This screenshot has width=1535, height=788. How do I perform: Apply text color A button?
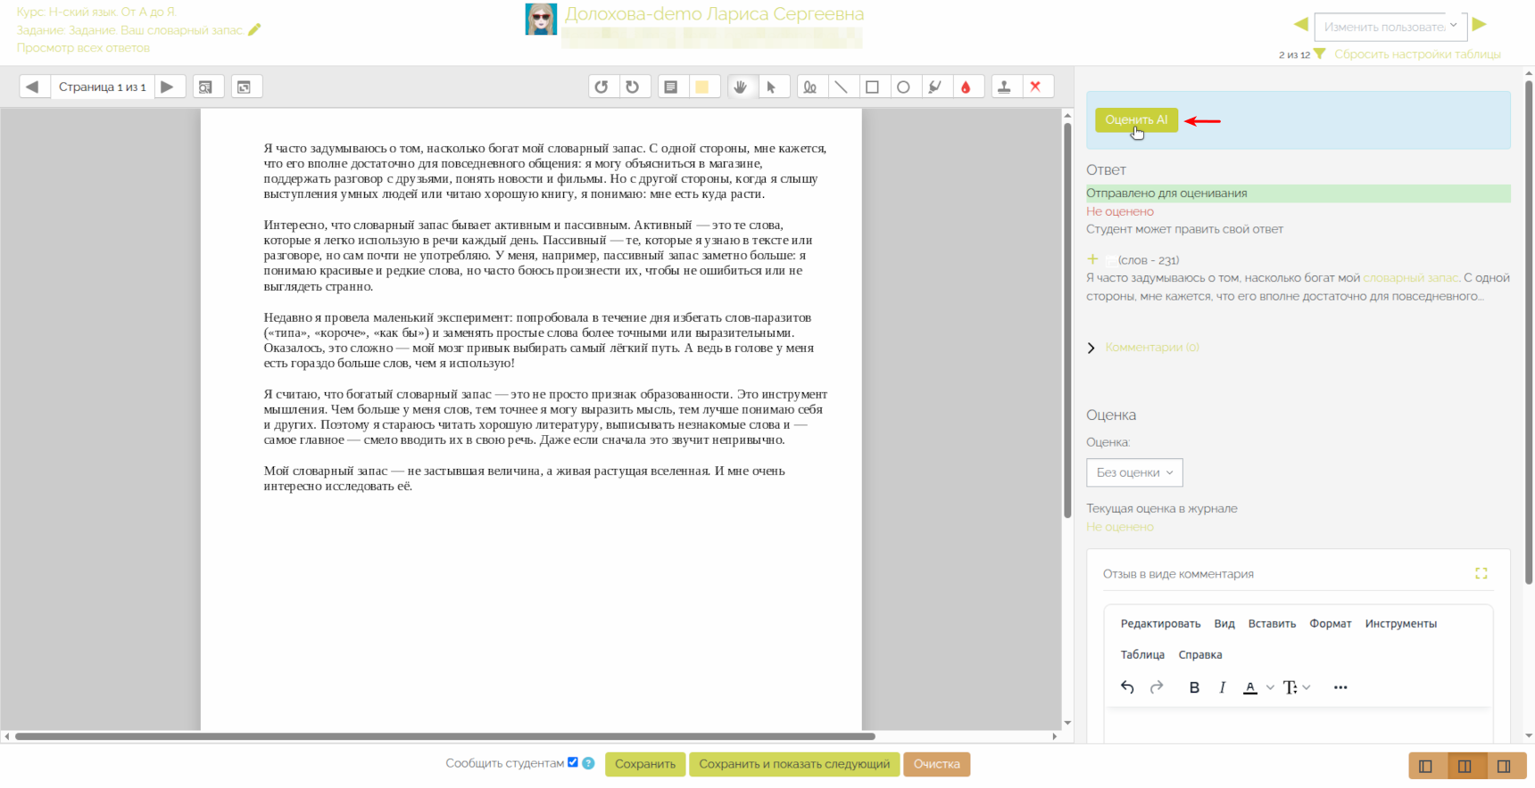pyautogui.click(x=1250, y=687)
